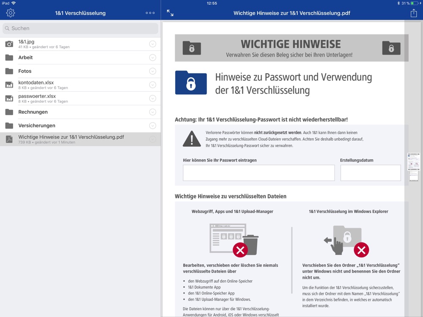Click the search magnifier icon

[x=7, y=28]
